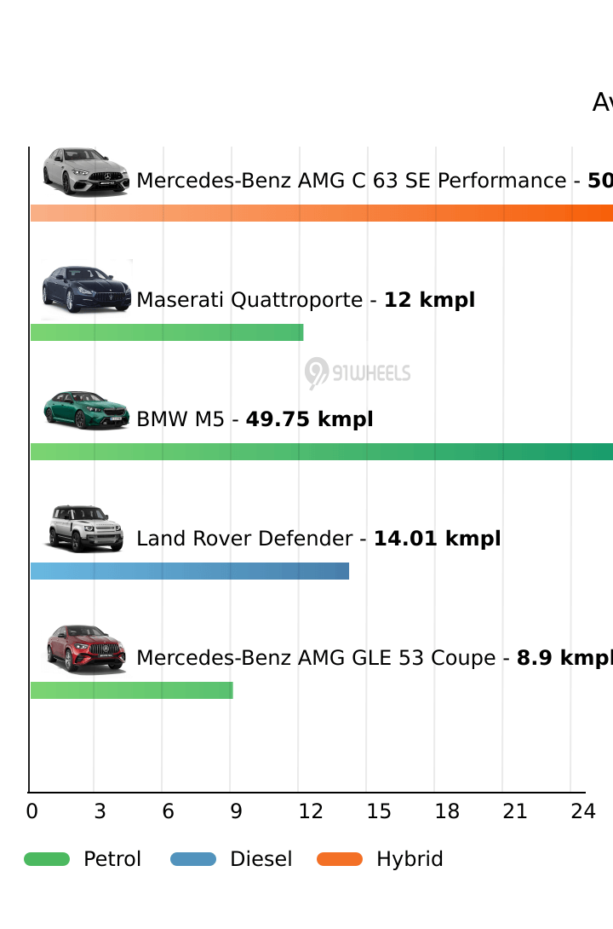Click the 12 tick on the x-axis
The width and height of the screenshot is (613, 929).
point(311,811)
